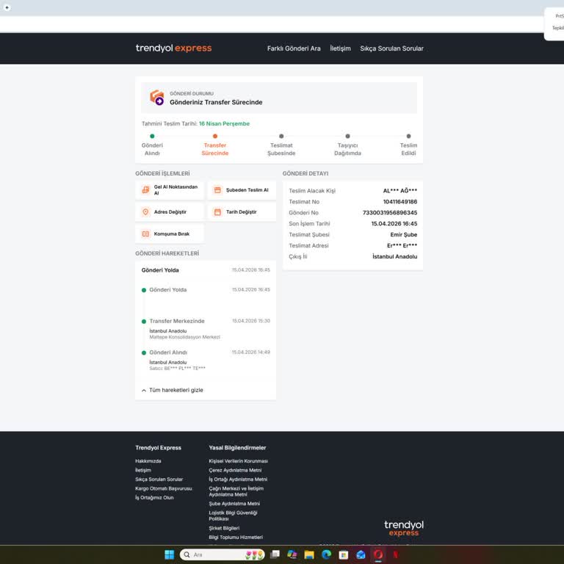Open Çağrı Merkezi ve İletişim Aydınlatma Metni
Image resolution: width=564 pixels, height=564 pixels.
click(x=236, y=491)
